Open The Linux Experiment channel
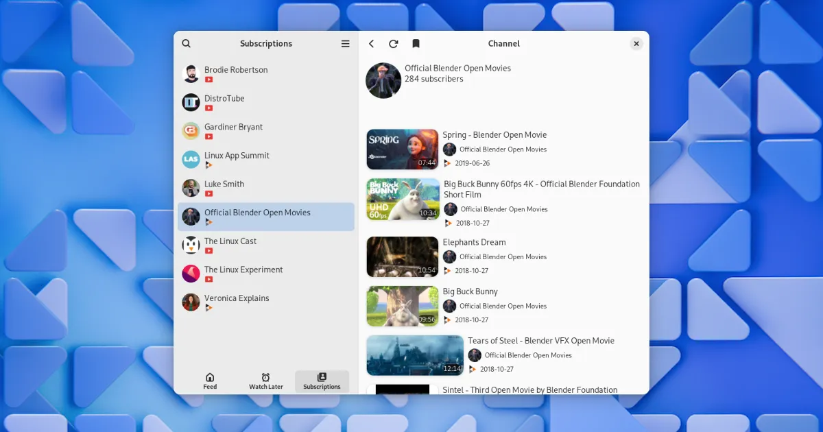823x432 pixels. coord(243,270)
